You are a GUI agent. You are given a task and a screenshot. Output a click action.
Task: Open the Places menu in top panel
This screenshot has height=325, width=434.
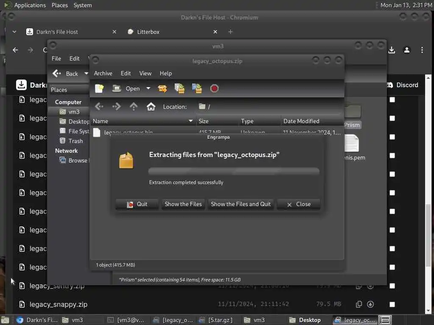[x=59, y=5]
